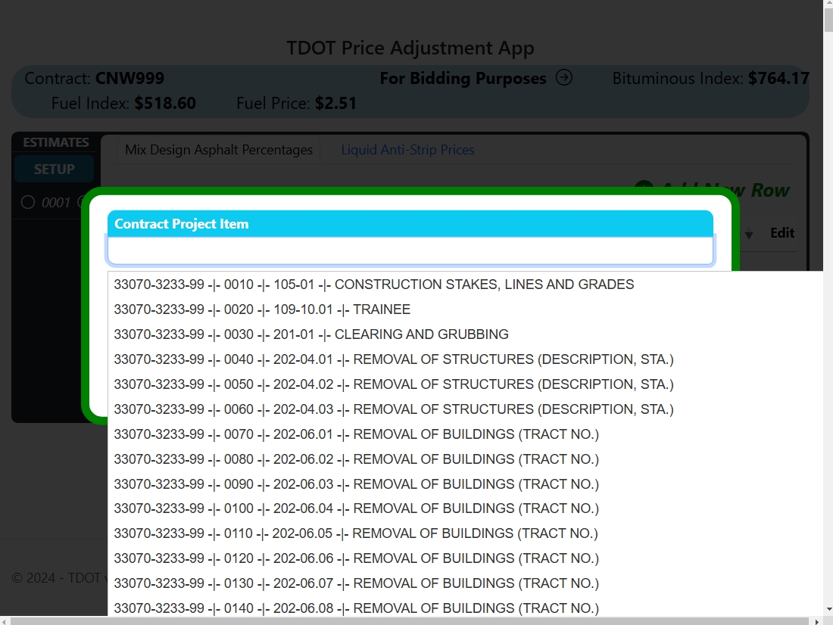Click the horizontal scrollbar right arrow

818,620
